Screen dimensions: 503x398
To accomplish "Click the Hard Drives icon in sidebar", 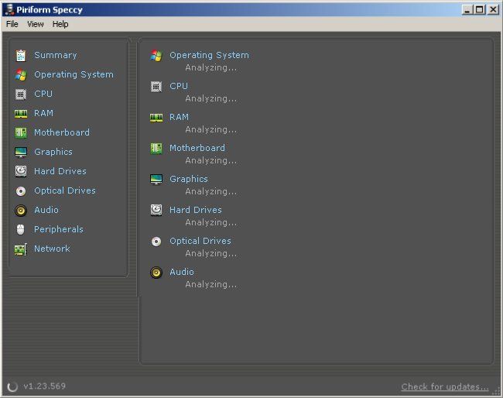I will pyautogui.click(x=21, y=171).
